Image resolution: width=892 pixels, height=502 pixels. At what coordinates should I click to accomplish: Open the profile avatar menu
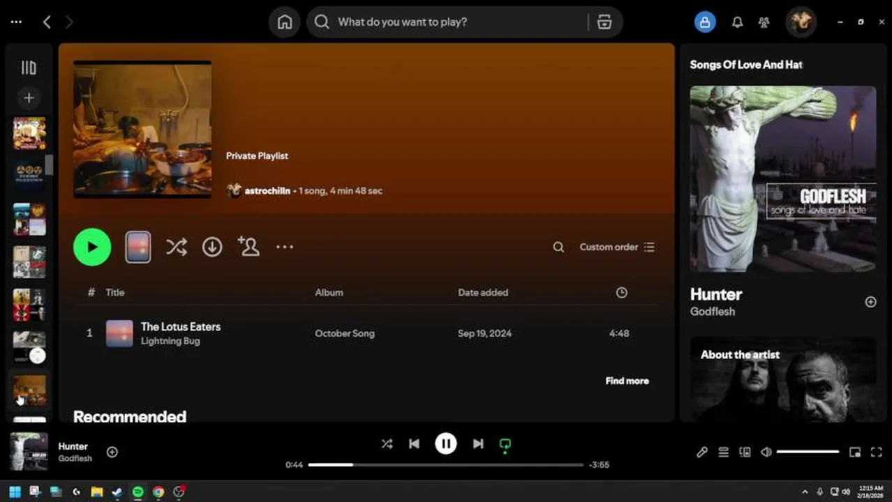(801, 22)
